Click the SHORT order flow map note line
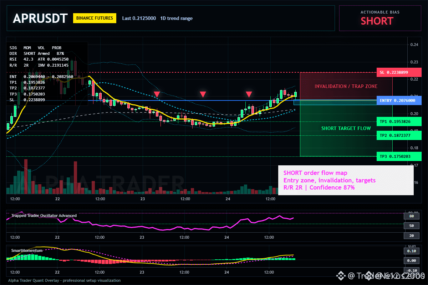 [x=315, y=173]
